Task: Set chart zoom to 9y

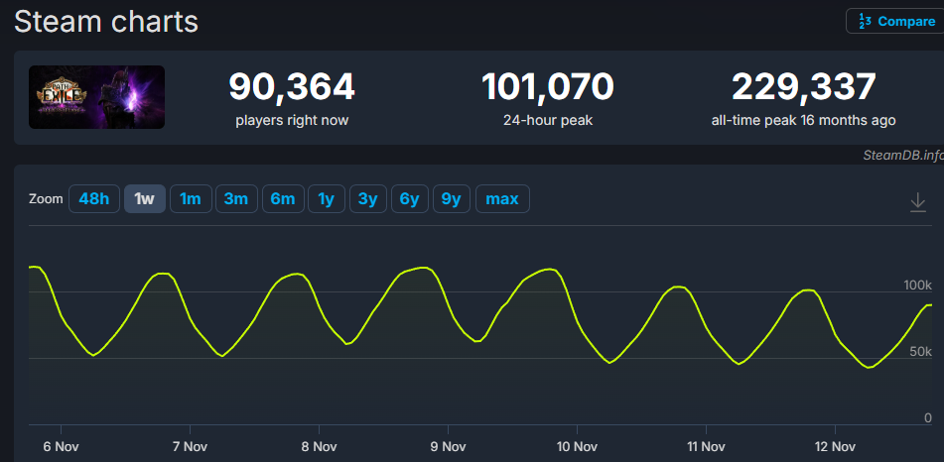Action: pyautogui.click(x=451, y=198)
